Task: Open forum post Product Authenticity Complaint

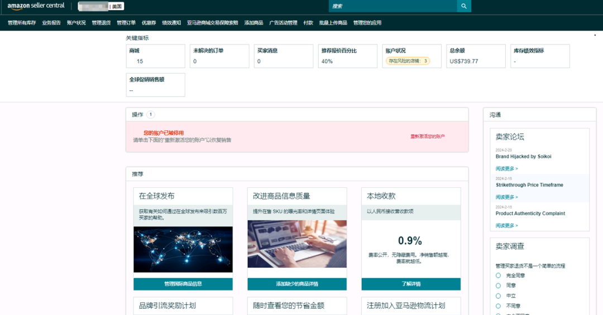Action: [x=530, y=214]
